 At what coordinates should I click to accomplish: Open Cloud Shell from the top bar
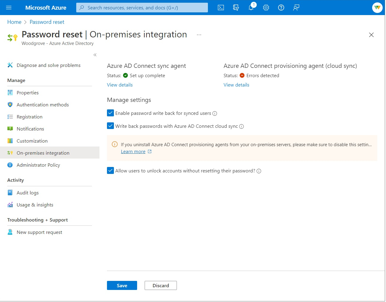(221, 8)
